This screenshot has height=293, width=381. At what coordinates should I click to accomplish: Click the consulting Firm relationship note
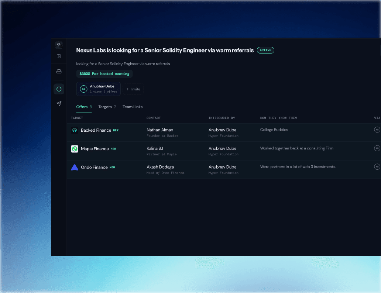tap(297, 148)
